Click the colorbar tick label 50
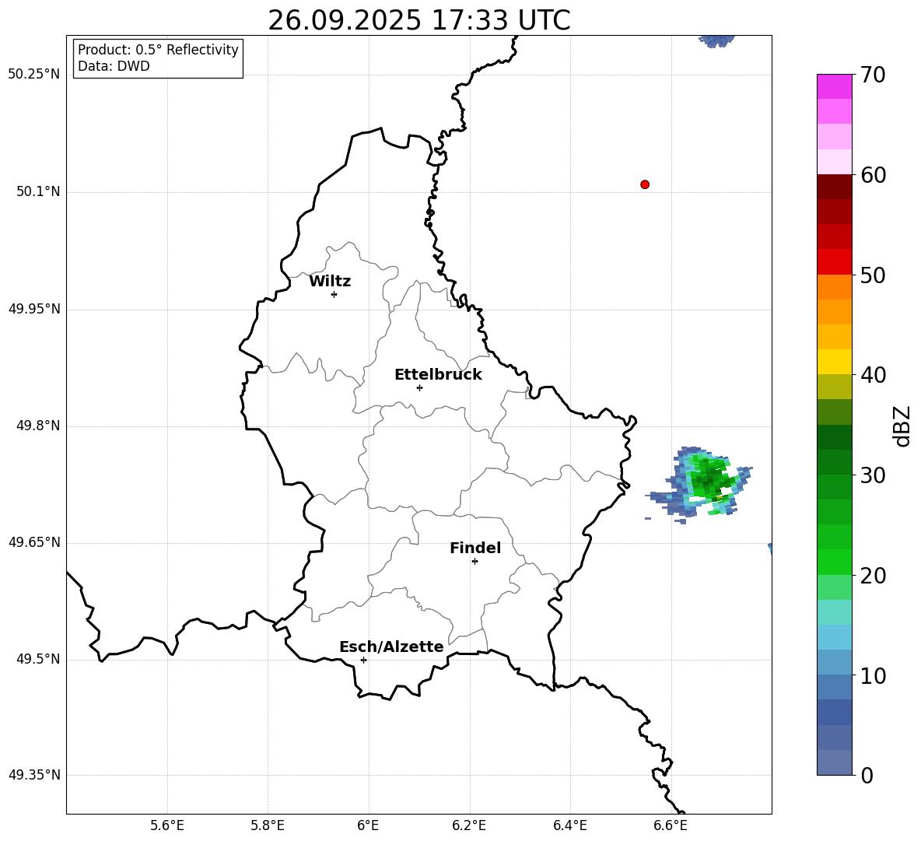The image size is (921, 841). tap(873, 275)
